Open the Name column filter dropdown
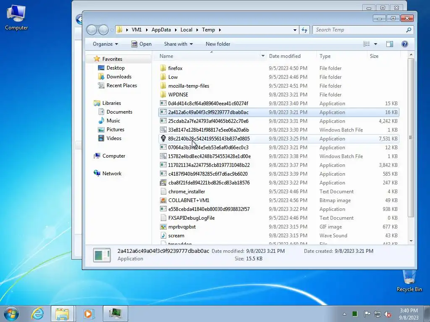430x322 pixels. pyautogui.click(x=263, y=56)
